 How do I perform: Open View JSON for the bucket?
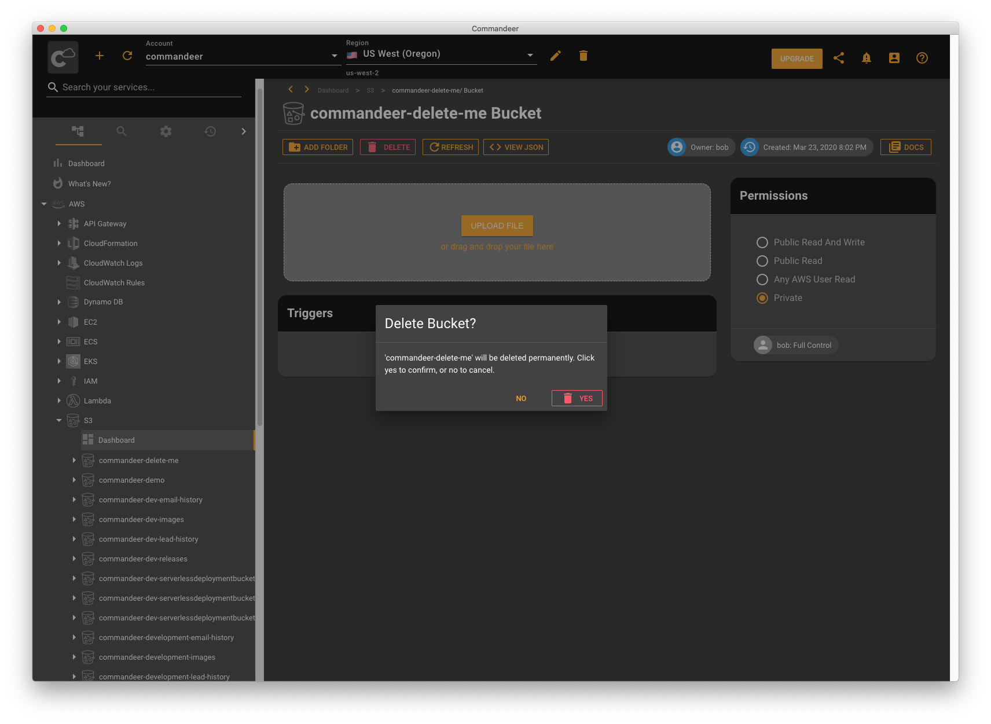(516, 147)
